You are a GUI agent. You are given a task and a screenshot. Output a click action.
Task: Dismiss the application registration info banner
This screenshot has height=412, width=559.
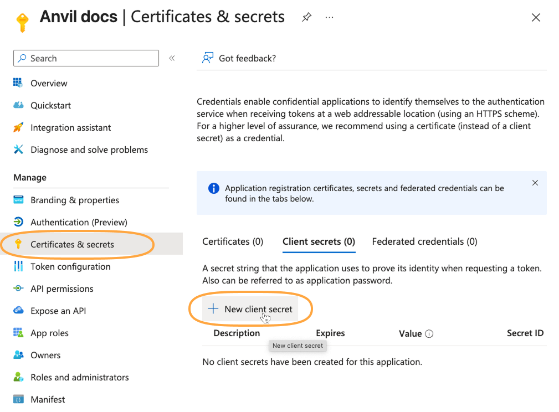click(535, 182)
